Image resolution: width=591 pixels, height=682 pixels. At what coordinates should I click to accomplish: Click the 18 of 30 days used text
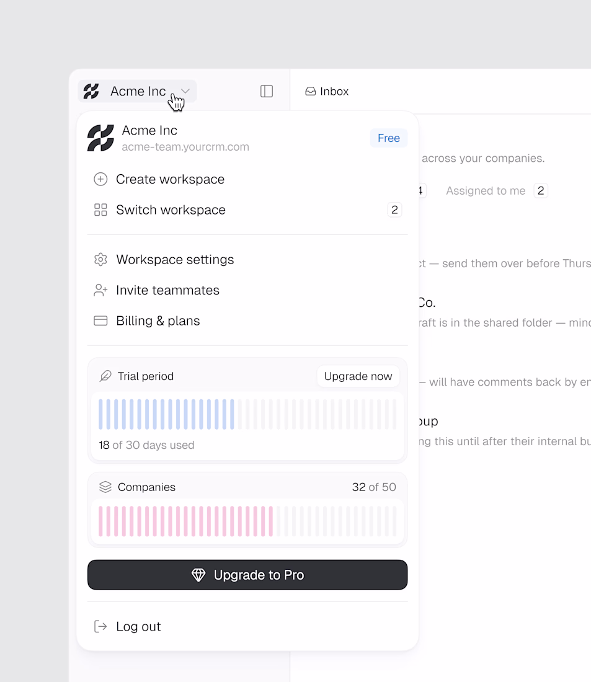click(146, 445)
